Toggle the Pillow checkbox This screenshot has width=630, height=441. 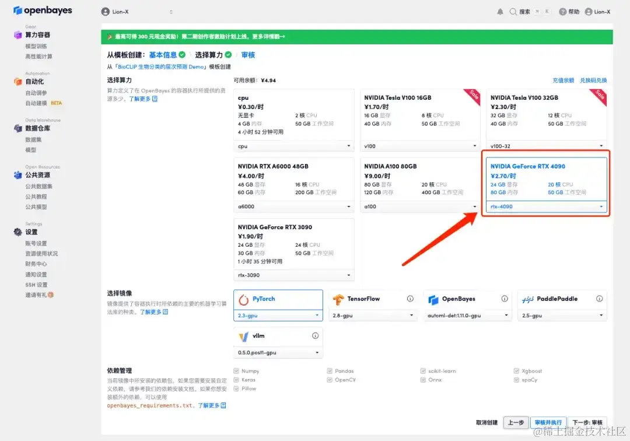pos(236,388)
